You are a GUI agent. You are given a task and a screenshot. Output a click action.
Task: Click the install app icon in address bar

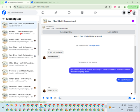pos(106,7)
